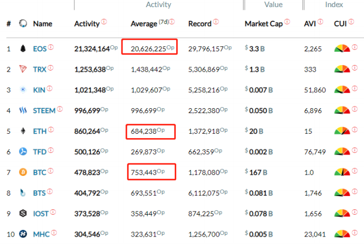Open the MHC coin link
The width and height of the screenshot is (364, 248).
pos(41,234)
